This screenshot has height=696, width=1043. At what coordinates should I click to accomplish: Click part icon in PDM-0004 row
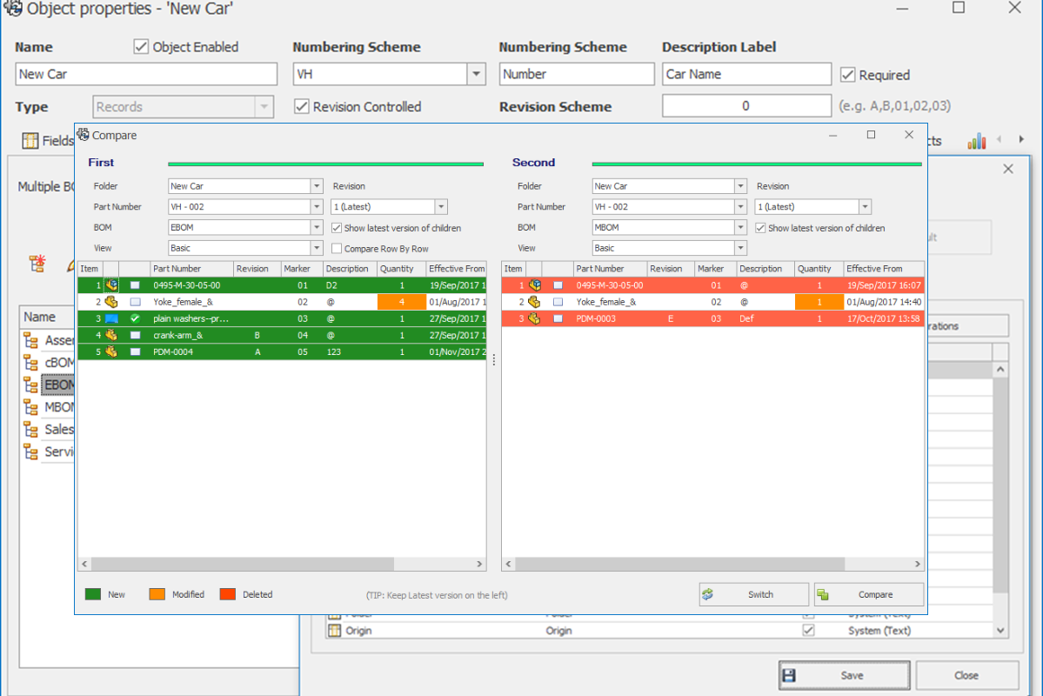click(111, 352)
